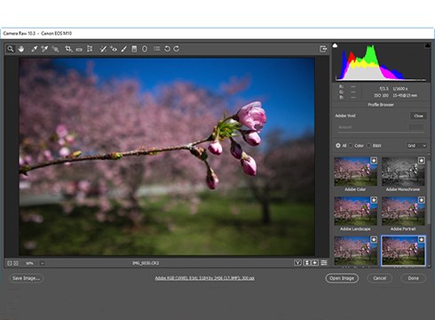
Task: Select the Red Eye Removal tool
Action: pos(114,49)
